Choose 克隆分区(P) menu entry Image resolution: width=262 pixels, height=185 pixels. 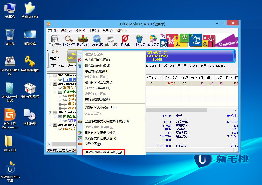click(111, 144)
